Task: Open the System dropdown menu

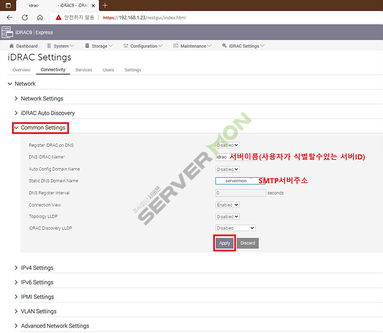Action: coord(60,46)
